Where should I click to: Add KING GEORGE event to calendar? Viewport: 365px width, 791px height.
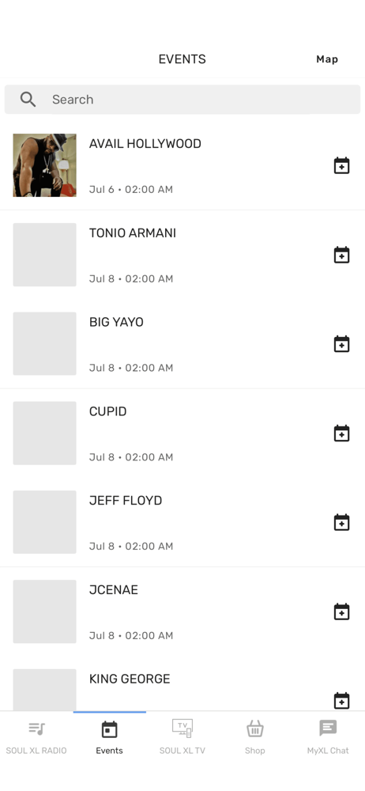pos(342,701)
